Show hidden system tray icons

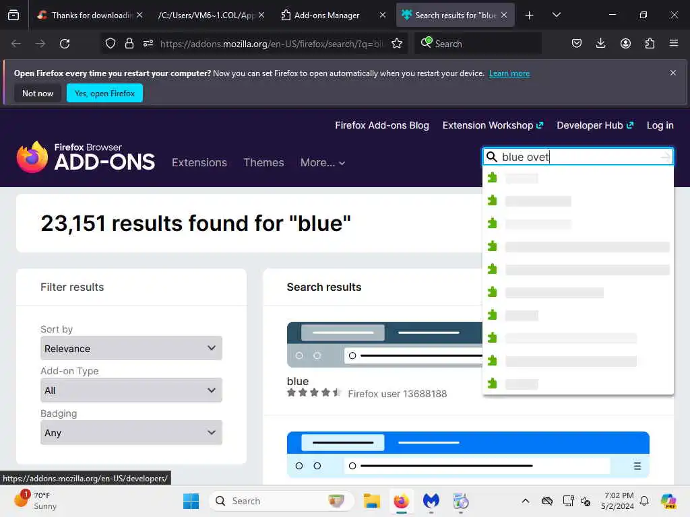tap(526, 501)
